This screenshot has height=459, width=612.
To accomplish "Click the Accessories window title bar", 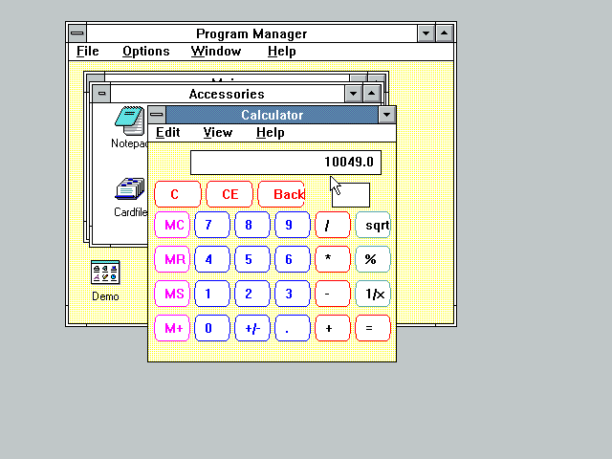I will click(228, 94).
